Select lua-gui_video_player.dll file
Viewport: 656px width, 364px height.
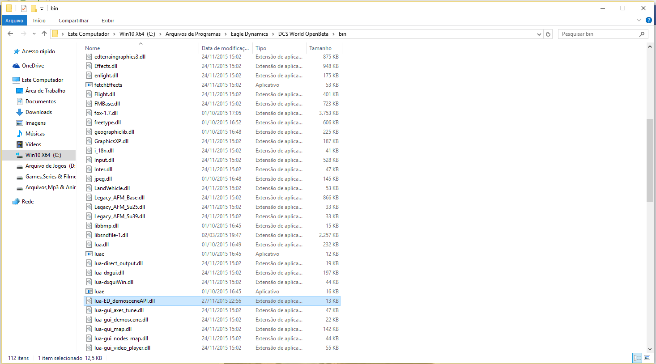pyautogui.click(x=212, y=348)
